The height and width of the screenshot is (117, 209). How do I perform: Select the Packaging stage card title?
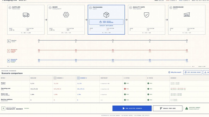97,7
